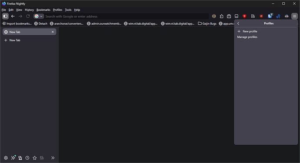The height and width of the screenshot is (163, 300).
Task: Reload the page with the refresh icon
Action: [x=28, y=16]
